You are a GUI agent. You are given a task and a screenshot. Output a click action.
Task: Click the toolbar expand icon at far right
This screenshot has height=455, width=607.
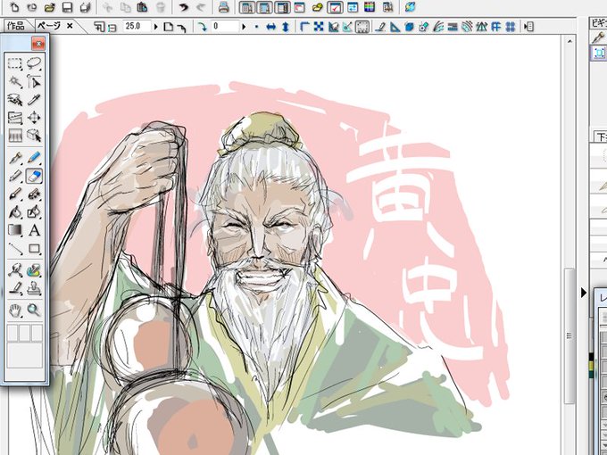tap(528, 27)
